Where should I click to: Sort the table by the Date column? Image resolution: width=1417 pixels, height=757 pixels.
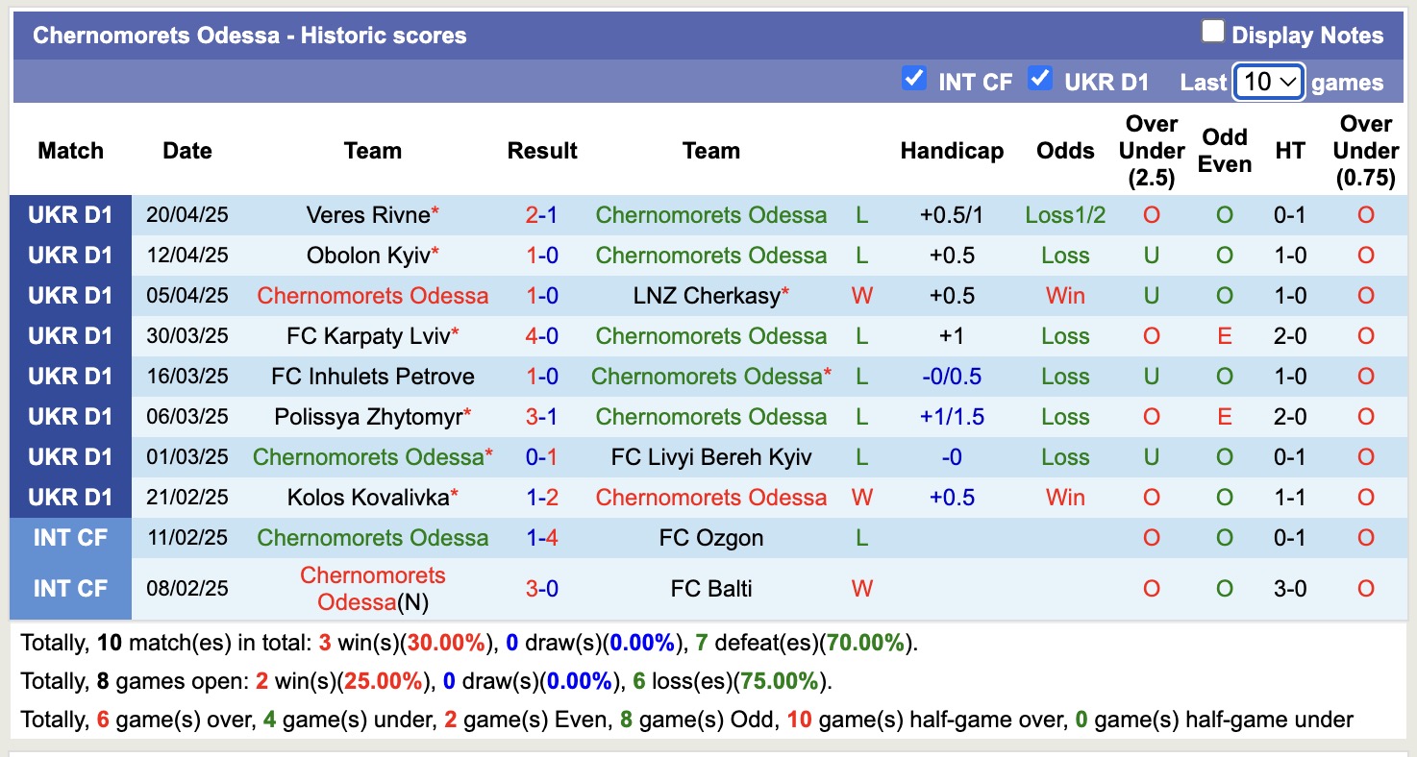[x=186, y=150]
